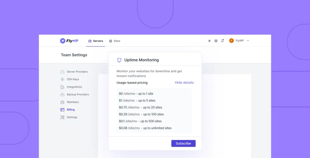Open Members settings
Viewport: 310px width, 158px height.
pyautogui.click(x=70, y=102)
